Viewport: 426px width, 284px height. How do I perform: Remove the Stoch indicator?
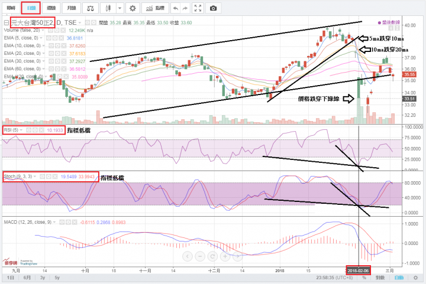click(54, 177)
